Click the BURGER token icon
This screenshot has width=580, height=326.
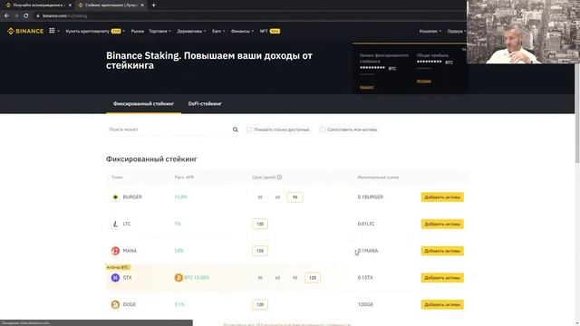pos(115,197)
